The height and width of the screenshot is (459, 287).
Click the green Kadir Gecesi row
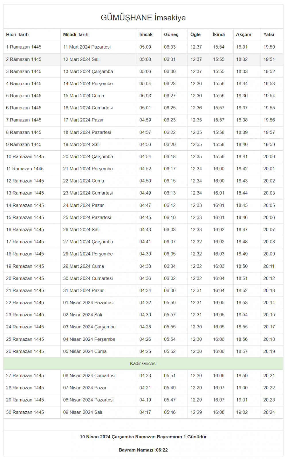pyautogui.click(x=143, y=363)
